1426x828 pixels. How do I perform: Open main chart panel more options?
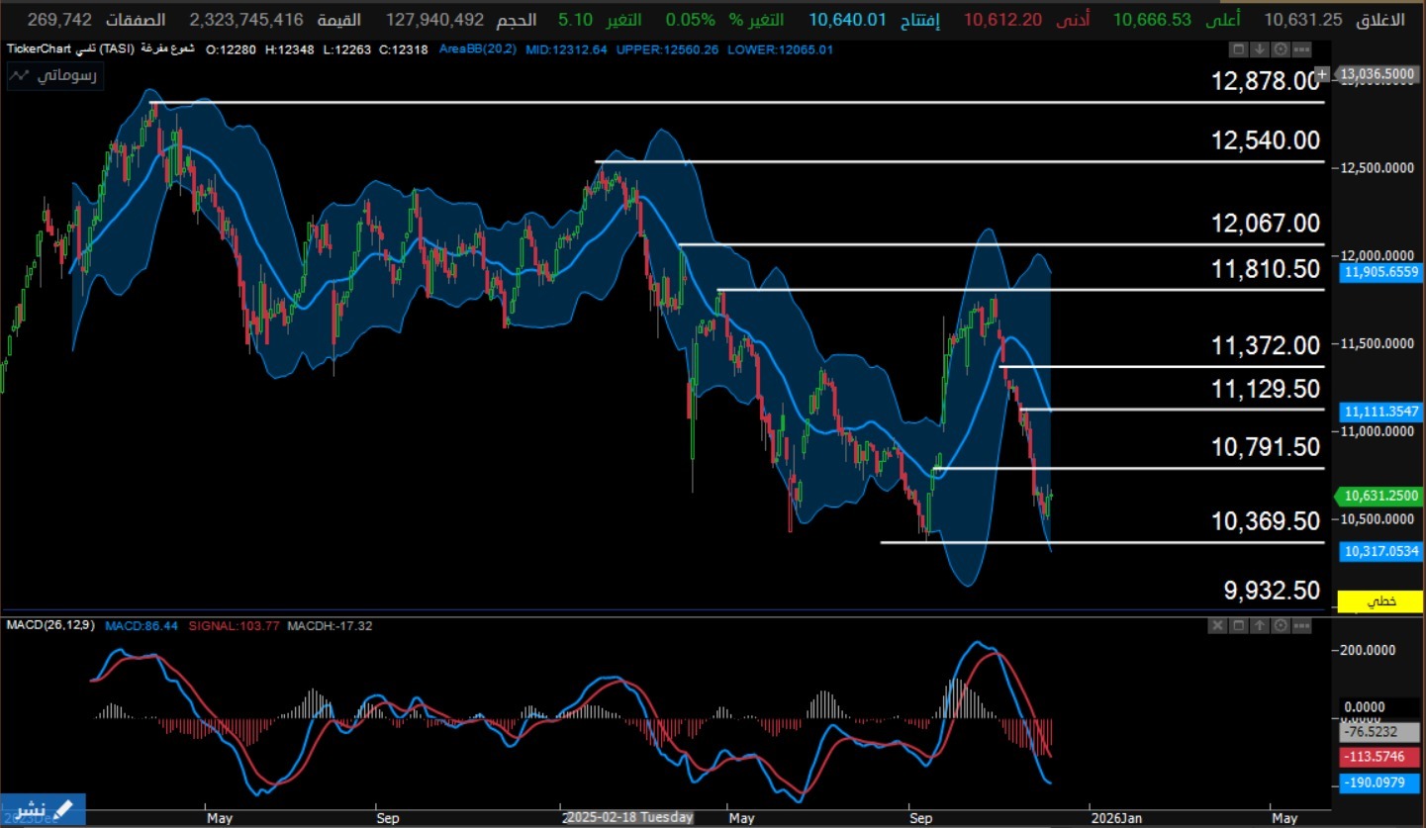point(1302,48)
